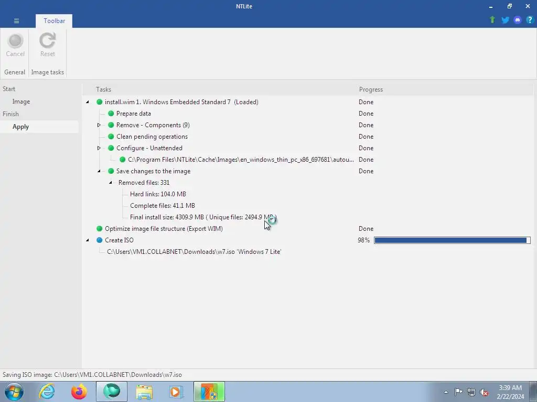This screenshot has width=537, height=402.
Task: Click the network tray icon
Action: point(471,392)
